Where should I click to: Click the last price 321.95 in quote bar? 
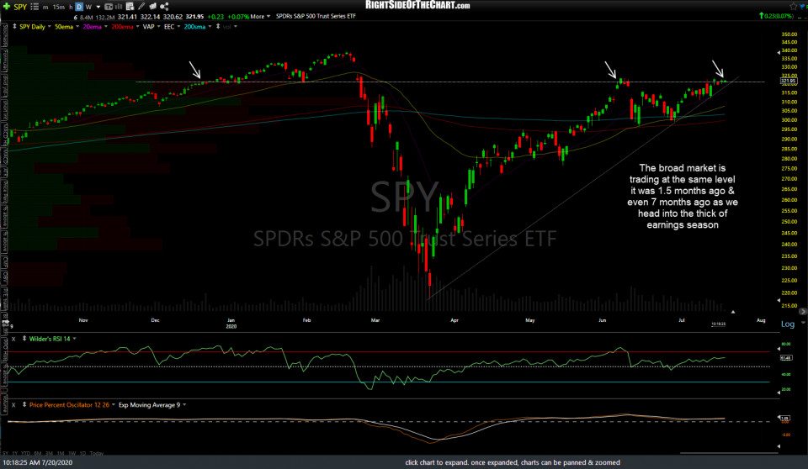pos(194,17)
